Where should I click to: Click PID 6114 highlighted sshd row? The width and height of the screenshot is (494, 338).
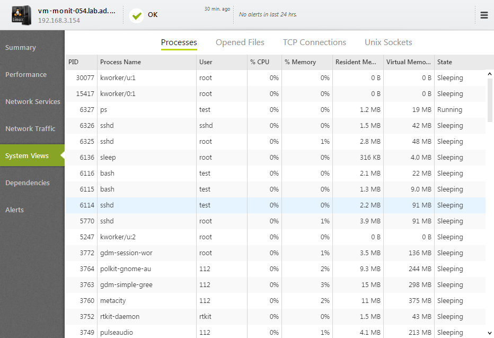coord(275,205)
